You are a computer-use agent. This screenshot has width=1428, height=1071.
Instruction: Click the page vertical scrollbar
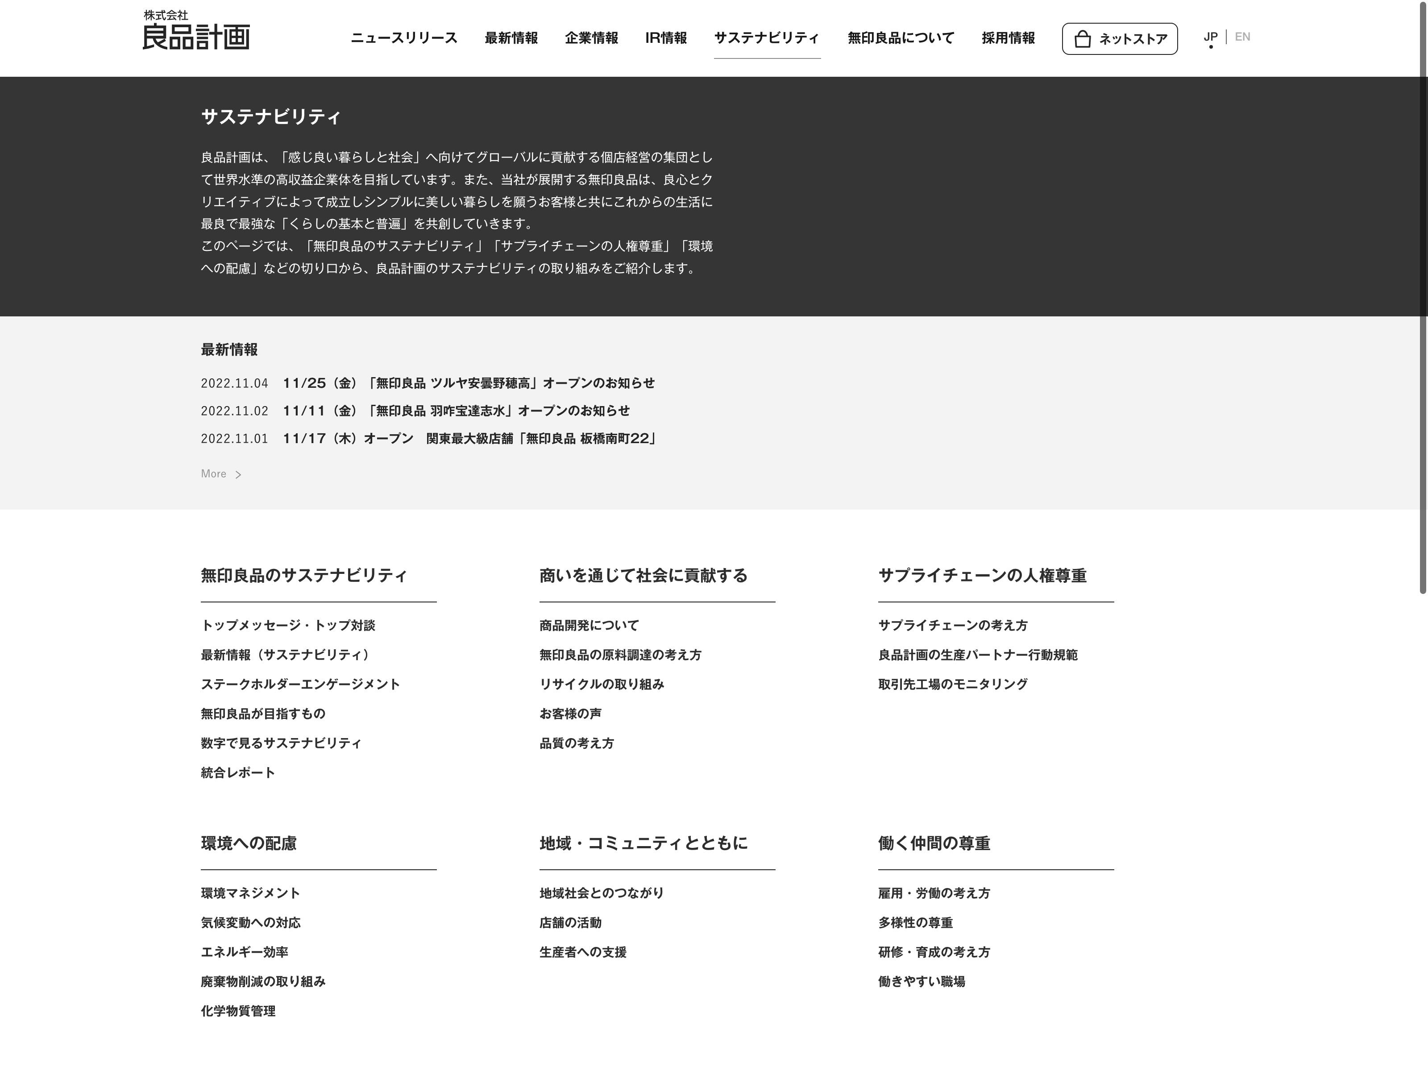[1422, 297]
